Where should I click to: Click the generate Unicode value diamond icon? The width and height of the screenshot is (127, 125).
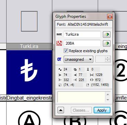pos(107,44)
